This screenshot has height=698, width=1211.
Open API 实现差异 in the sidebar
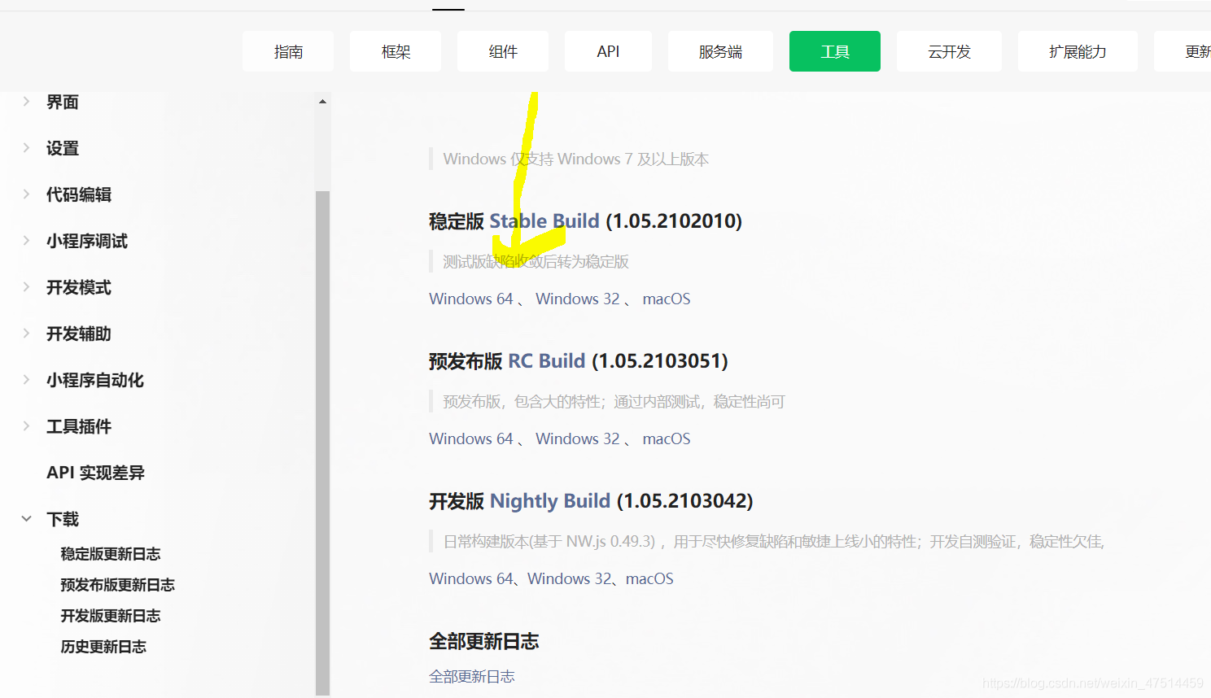(x=95, y=473)
